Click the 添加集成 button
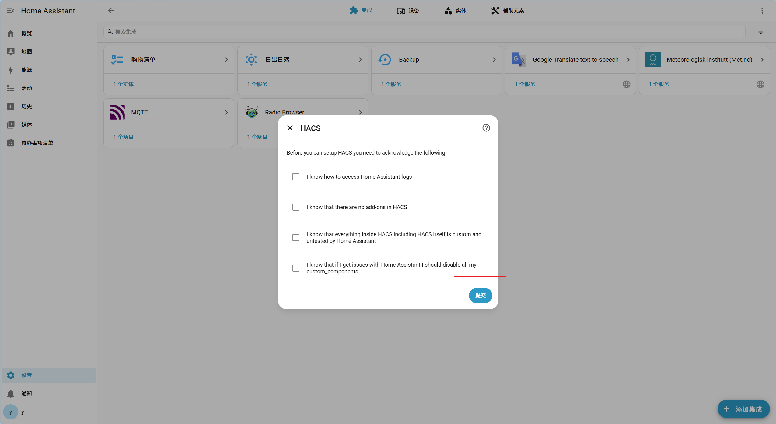This screenshot has height=424, width=776. pyautogui.click(x=743, y=409)
